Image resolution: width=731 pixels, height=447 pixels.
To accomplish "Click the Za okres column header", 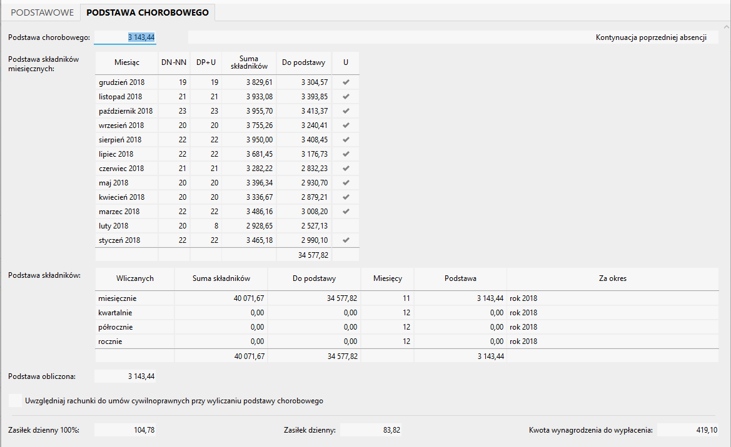I will coord(612,278).
